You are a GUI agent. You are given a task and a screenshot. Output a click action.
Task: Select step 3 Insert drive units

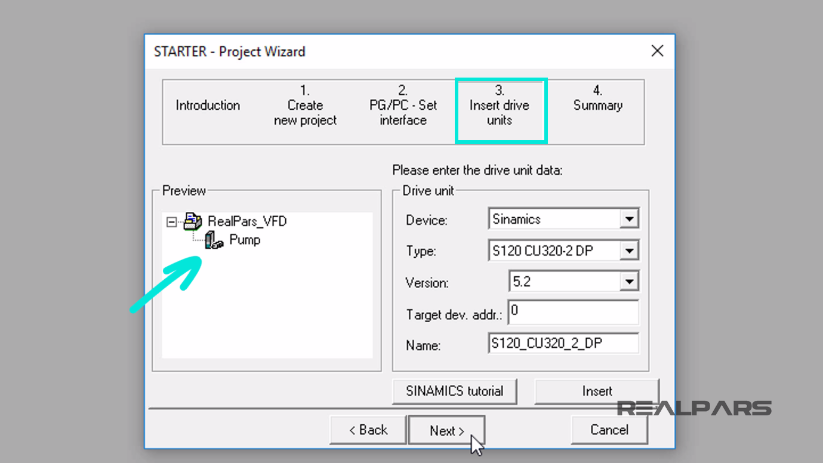coord(500,111)
